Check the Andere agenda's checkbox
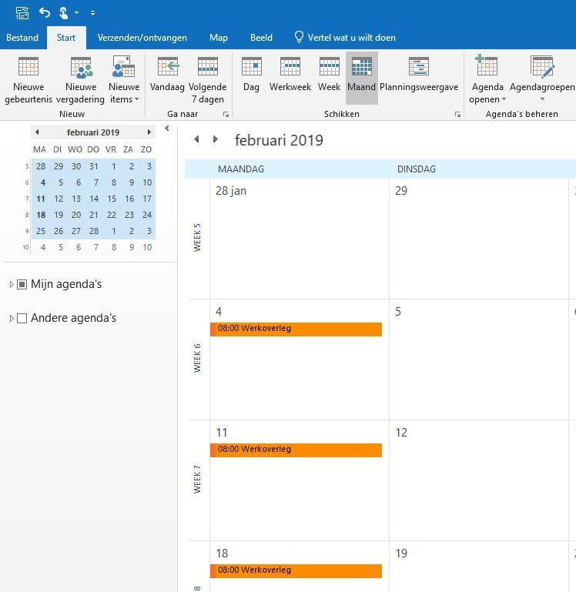The width and height of the screenshot is (576, 592). [22, 318]
